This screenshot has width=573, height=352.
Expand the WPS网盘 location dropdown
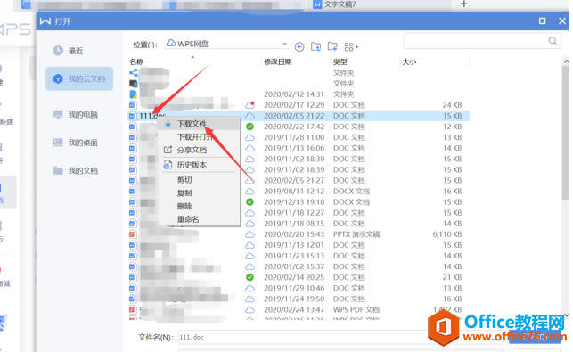284,44
